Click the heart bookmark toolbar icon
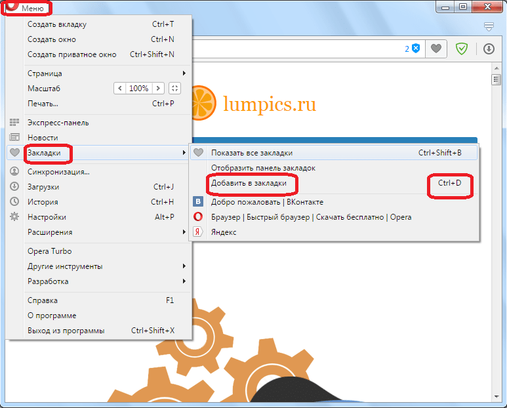507x408 pixels. coord(436,49)
